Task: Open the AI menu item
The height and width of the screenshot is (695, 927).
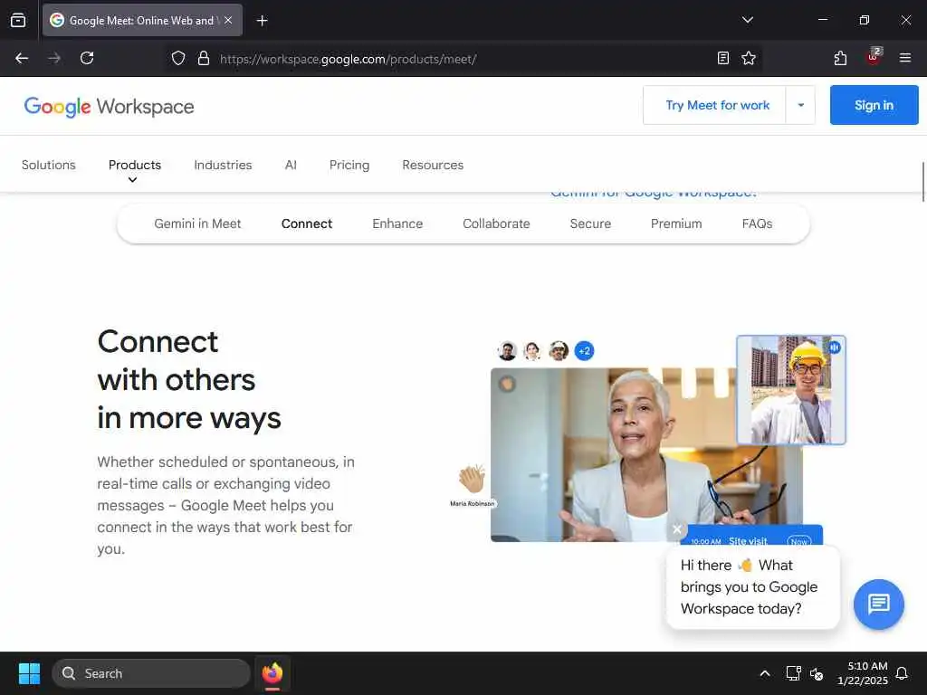Action: tap(291, 165)
